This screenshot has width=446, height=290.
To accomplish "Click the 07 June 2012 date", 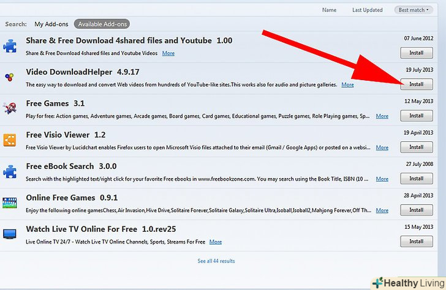I will coord(418,39).
